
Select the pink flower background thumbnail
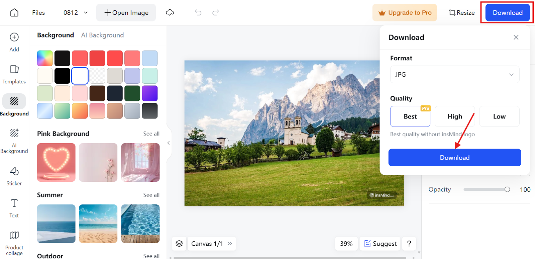pos(98,163)
